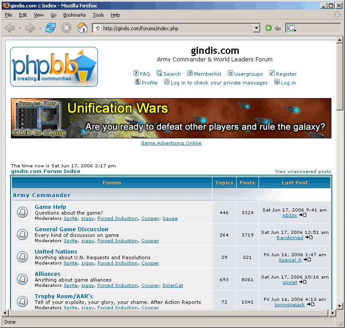Click View unanswered posts link
This screenshot has width=345, height=328.
click(x=303, y=172)
